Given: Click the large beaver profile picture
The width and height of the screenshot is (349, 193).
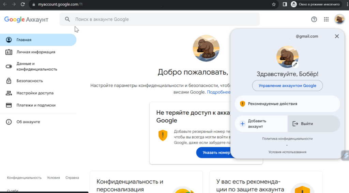Looking at the screenshot, I should tap(206, 48).
